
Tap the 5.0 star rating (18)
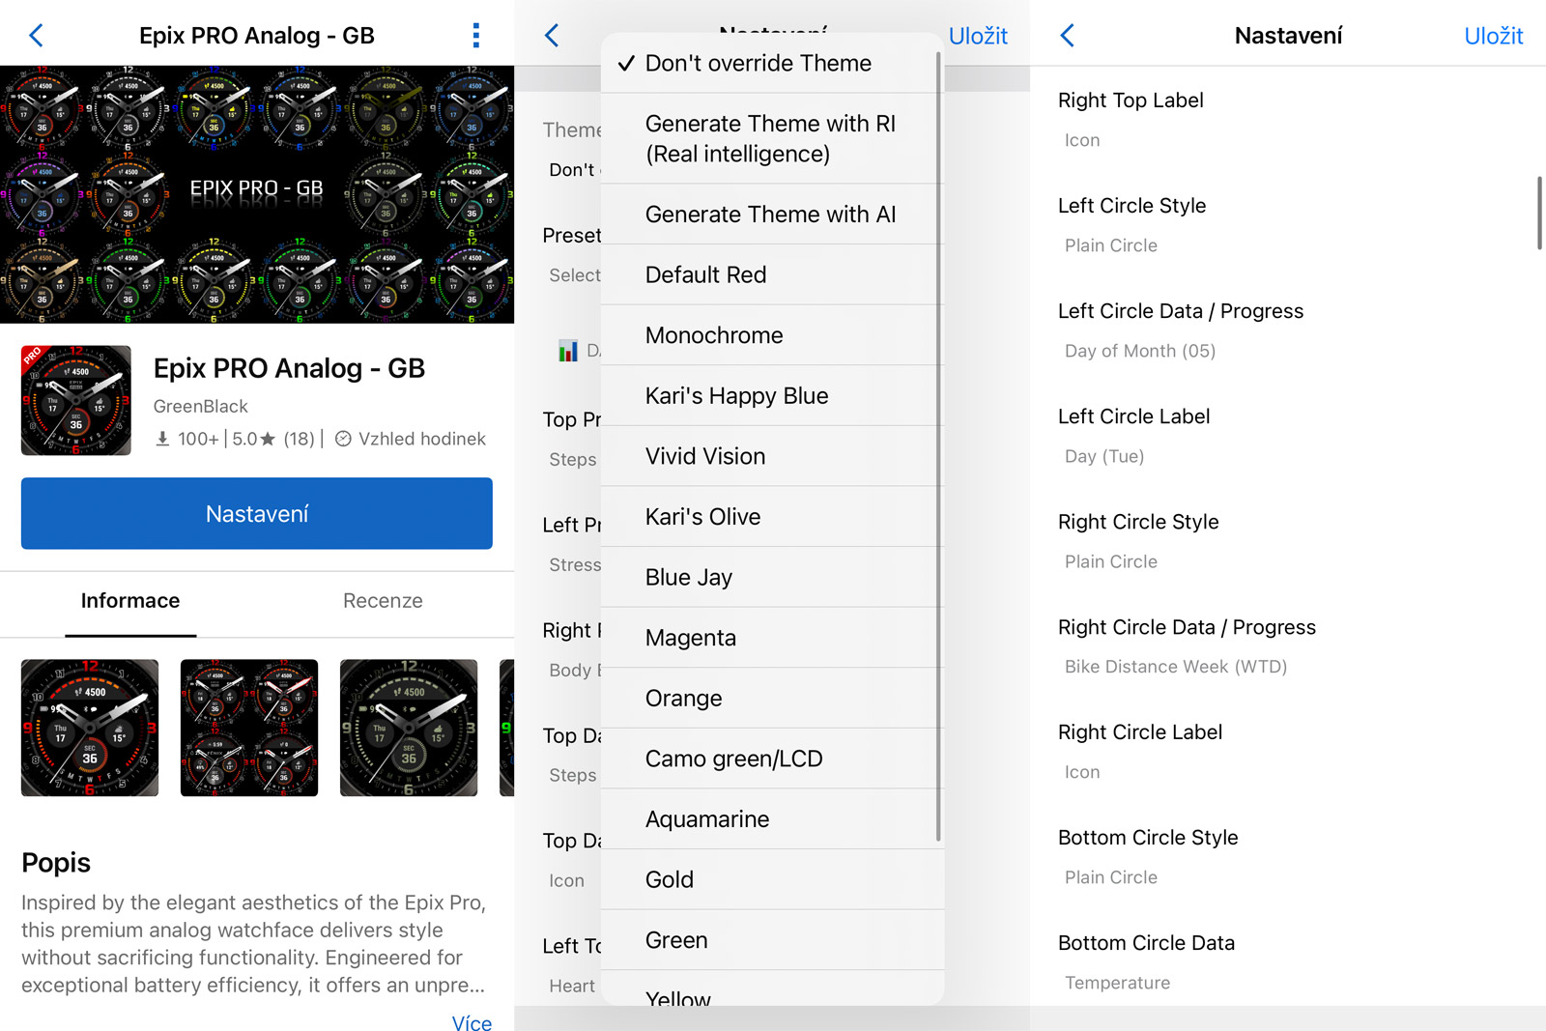273,439
